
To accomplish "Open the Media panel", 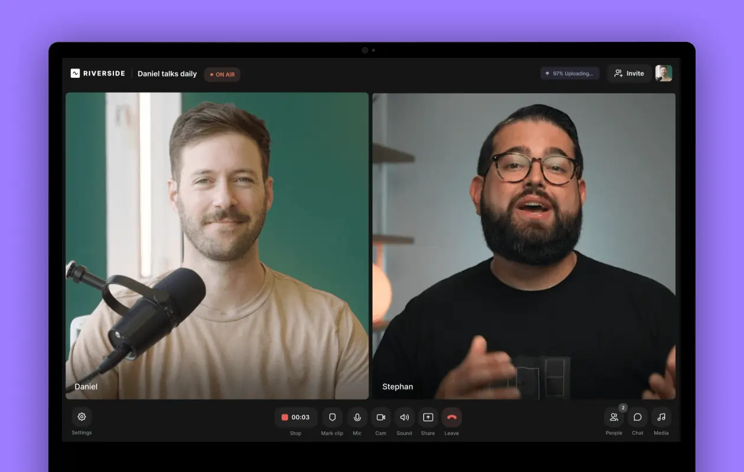I will point(661,417).
